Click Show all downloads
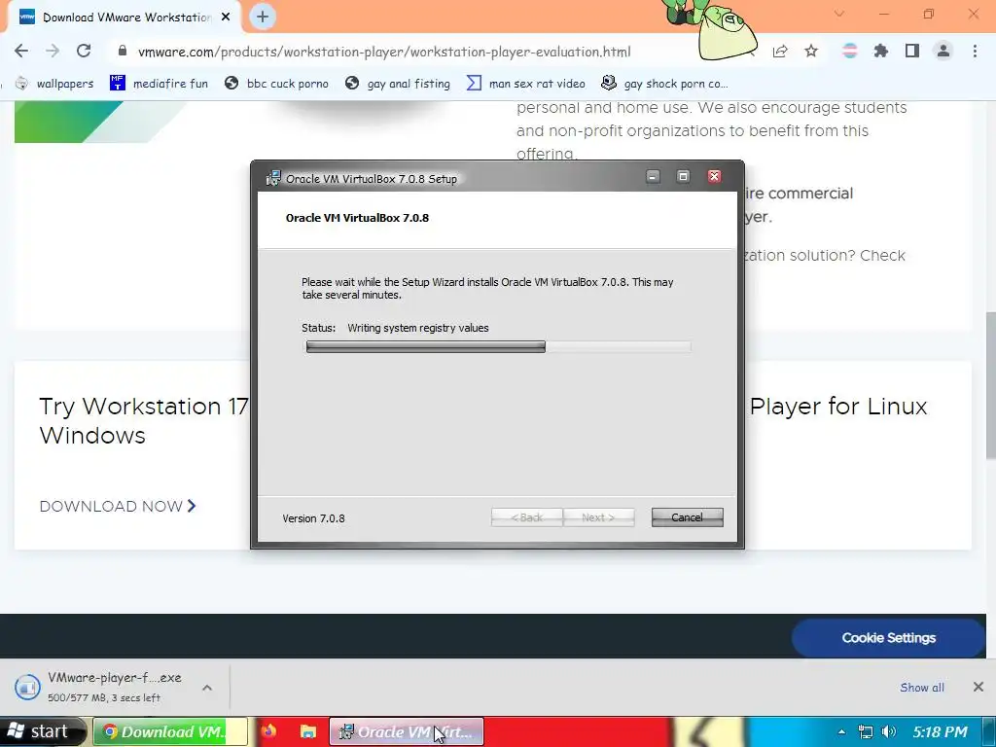Viewport: 996px width, 747px height. pyautogui.click(x=922, y=688)
